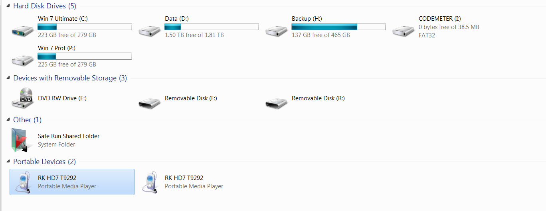Image resolution: width=546 pixels, height=211 pixels.
Task: Click the Hard Disk Drives (5) header
Action: [x=44, y=6]
